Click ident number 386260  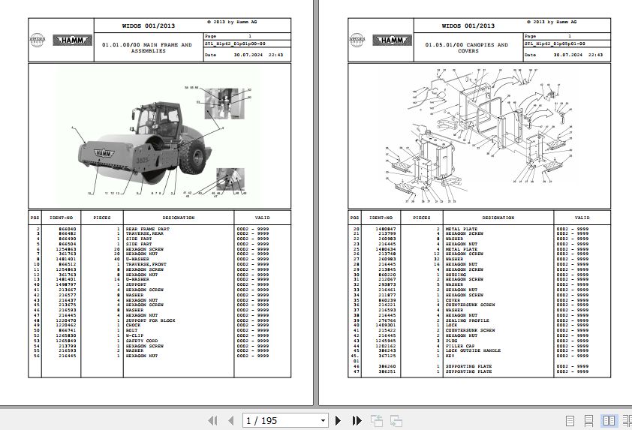(387, 366)
